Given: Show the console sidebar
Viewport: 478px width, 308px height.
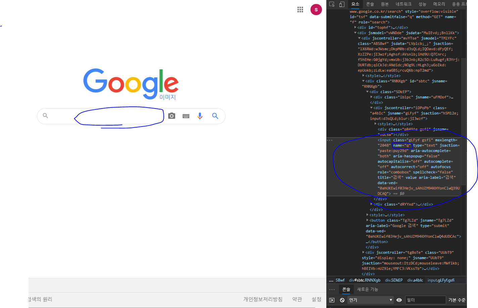Looking at the screenshot, I should [332, 300].
